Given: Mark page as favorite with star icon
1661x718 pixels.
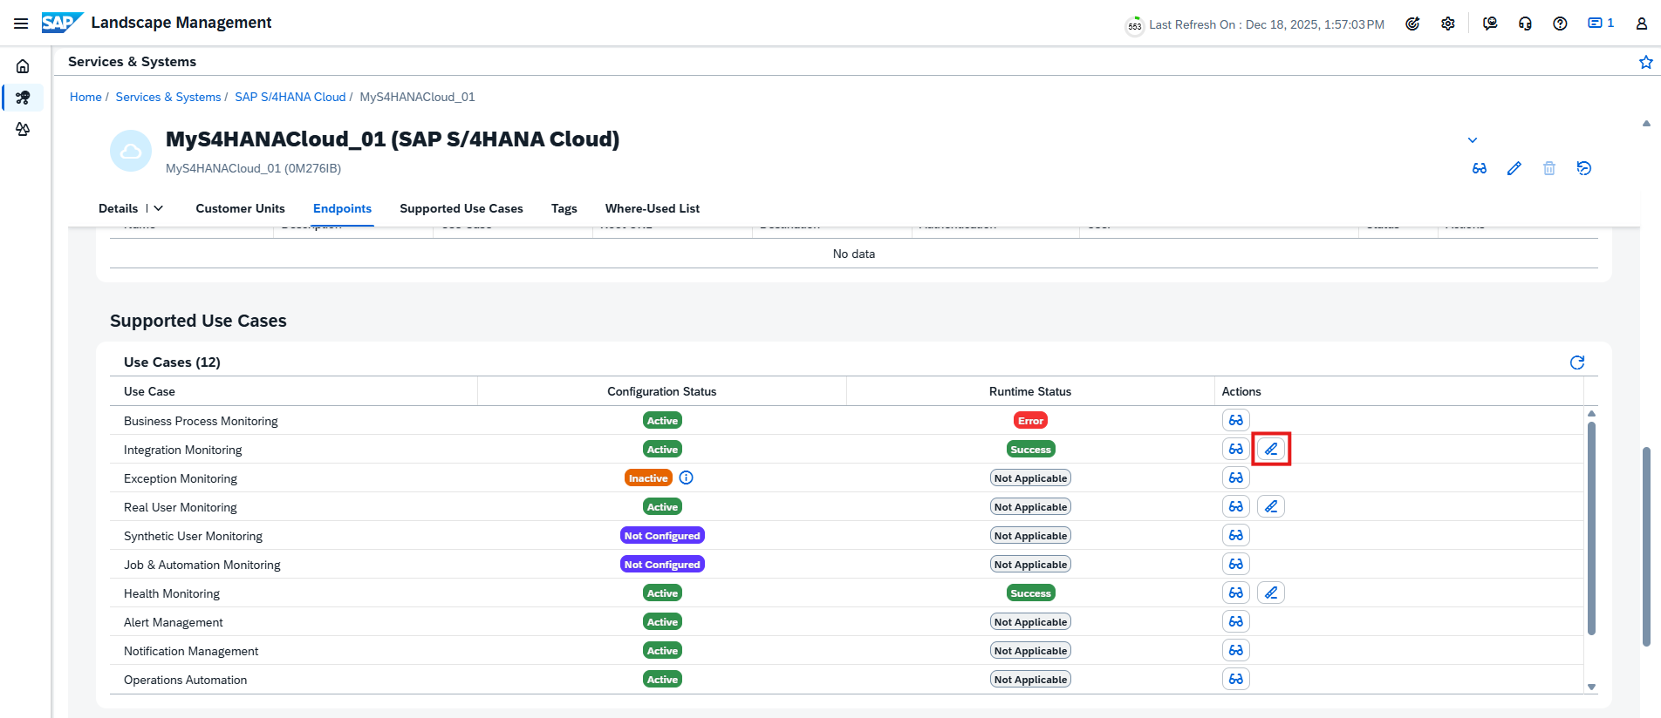Looking at the screenshot, I should click(1645, 62).
